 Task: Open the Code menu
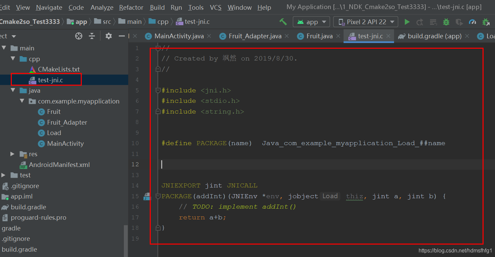(76, 7)
